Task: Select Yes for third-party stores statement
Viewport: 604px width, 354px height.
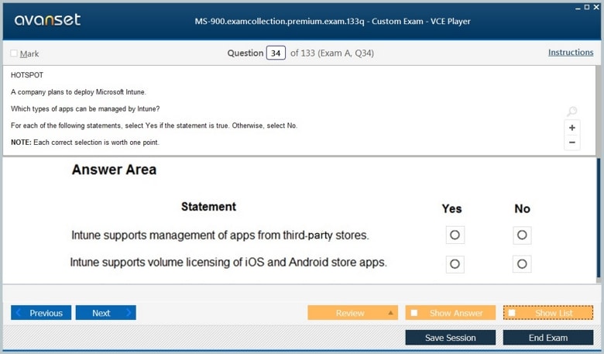Action: click(455, 235)
